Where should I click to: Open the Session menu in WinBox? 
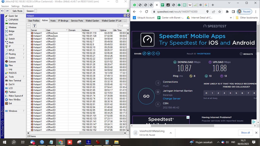pos(5,6)
